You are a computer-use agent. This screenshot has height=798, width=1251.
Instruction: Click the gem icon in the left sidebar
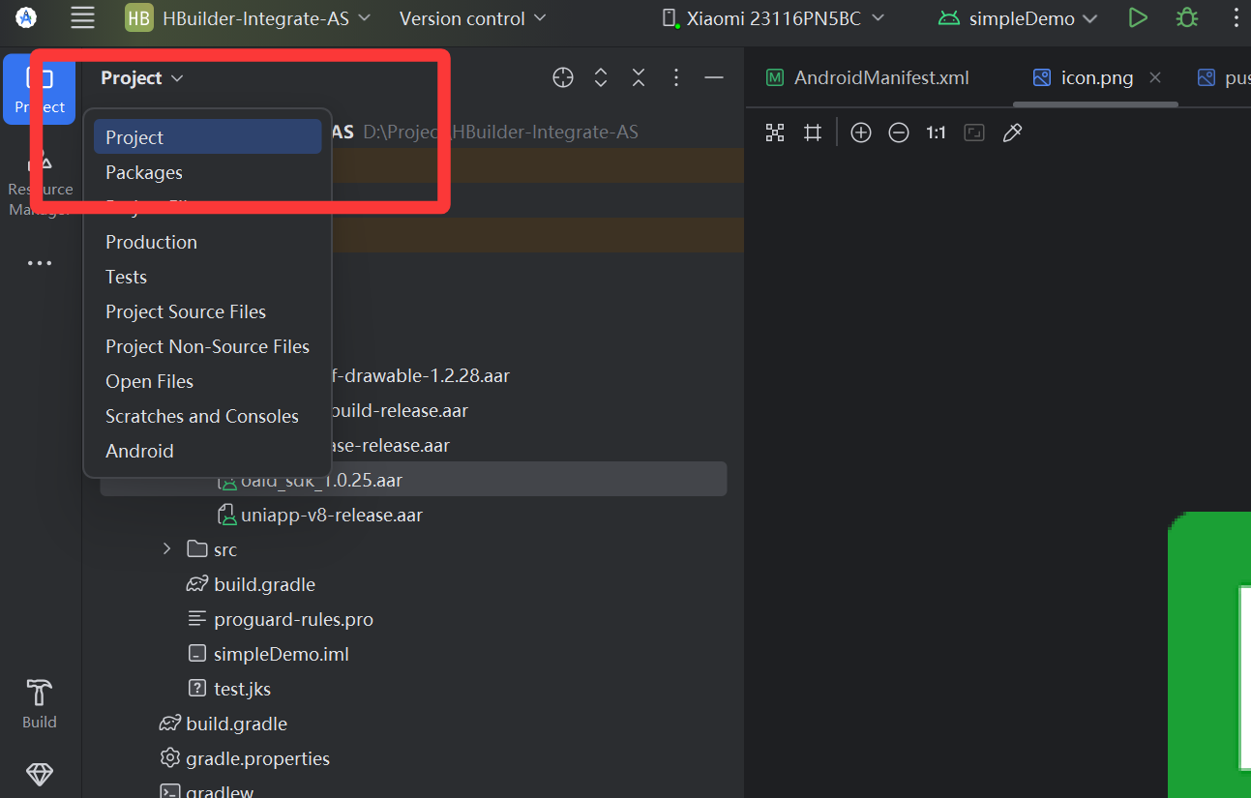(x=40, y=775)
